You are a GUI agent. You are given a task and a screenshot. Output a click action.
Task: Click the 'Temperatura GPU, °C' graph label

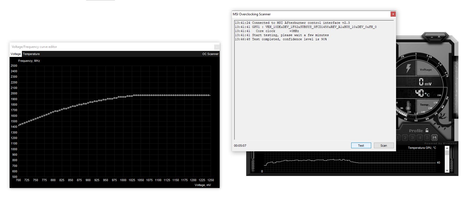(x=422, y=148)
